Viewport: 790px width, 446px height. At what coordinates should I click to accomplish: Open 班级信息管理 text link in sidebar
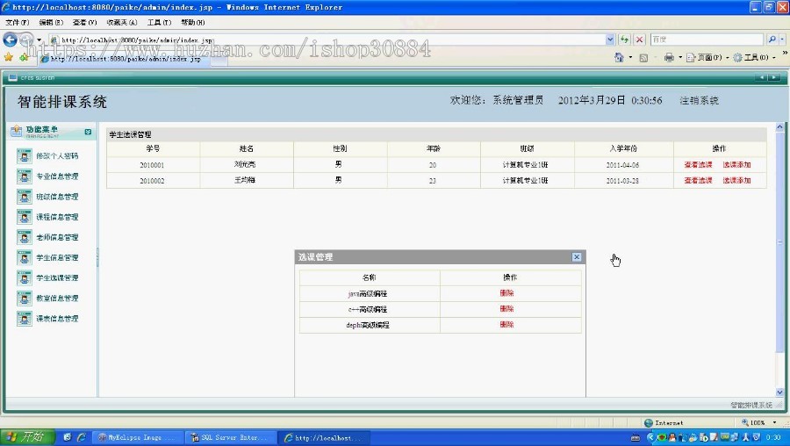(57, 197)
